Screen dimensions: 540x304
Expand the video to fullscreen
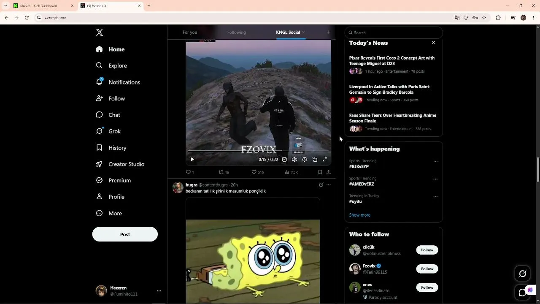coord(325,160)
